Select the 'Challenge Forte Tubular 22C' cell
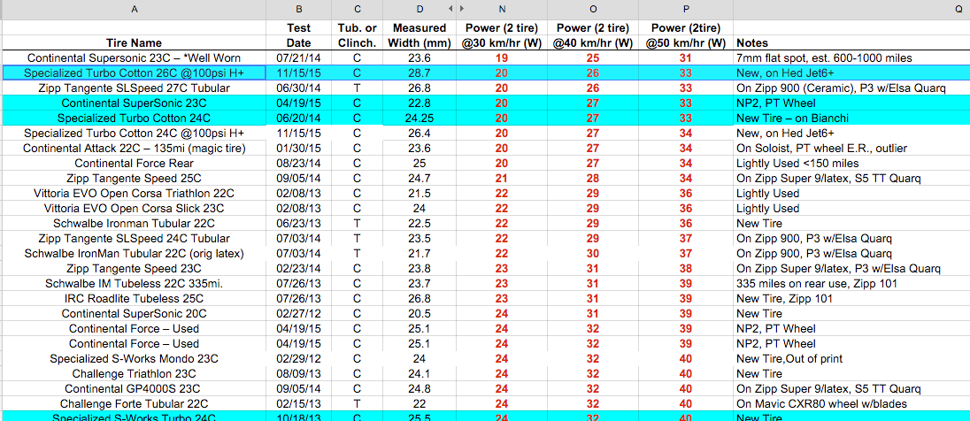The image size is (970, 421). [135, 403]
